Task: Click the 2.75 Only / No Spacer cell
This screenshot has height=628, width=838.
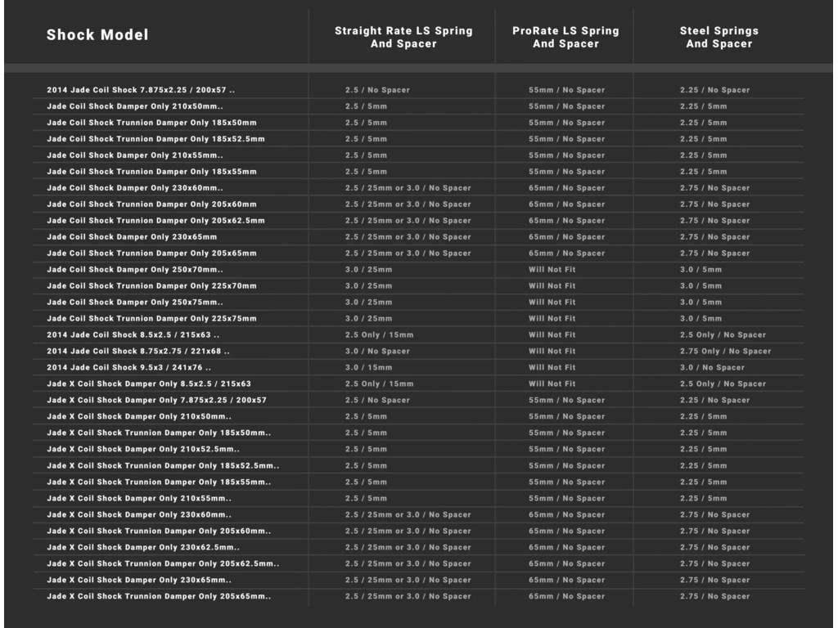Action: 725,352
